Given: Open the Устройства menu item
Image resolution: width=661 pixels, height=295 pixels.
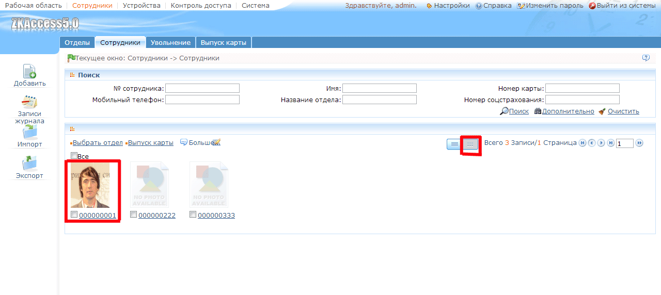Looking at the screenshot, I should [x=141, y=6].
